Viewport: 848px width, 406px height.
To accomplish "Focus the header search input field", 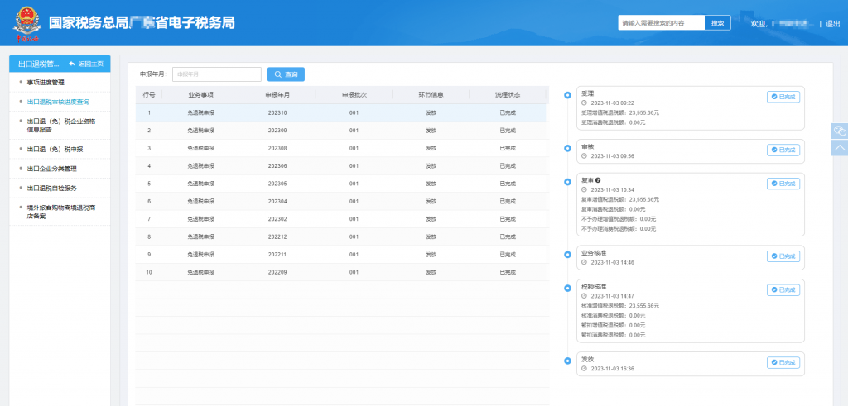I will pyautogui.click(x=662, y=22).
